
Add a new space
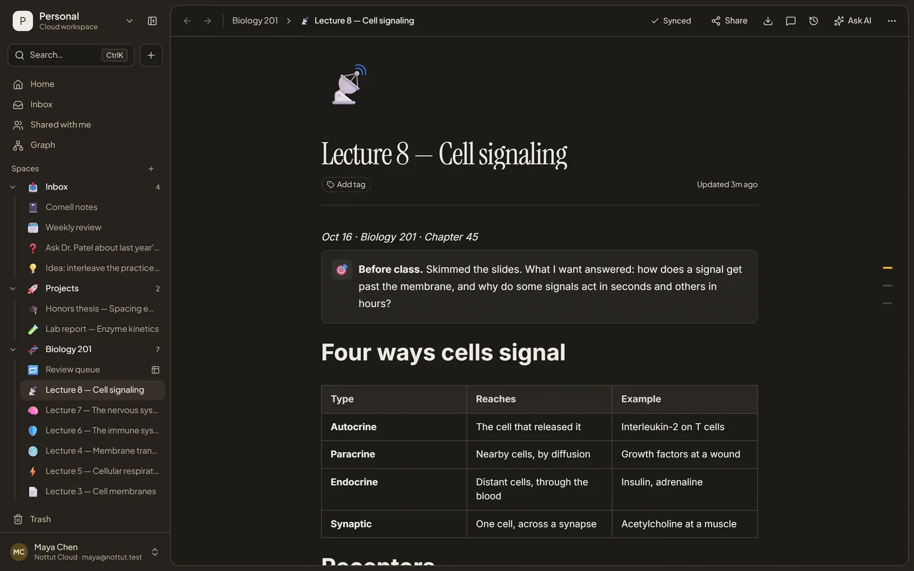151,169
